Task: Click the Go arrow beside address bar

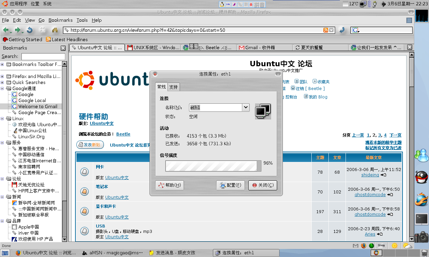Action: coord(342,30)
